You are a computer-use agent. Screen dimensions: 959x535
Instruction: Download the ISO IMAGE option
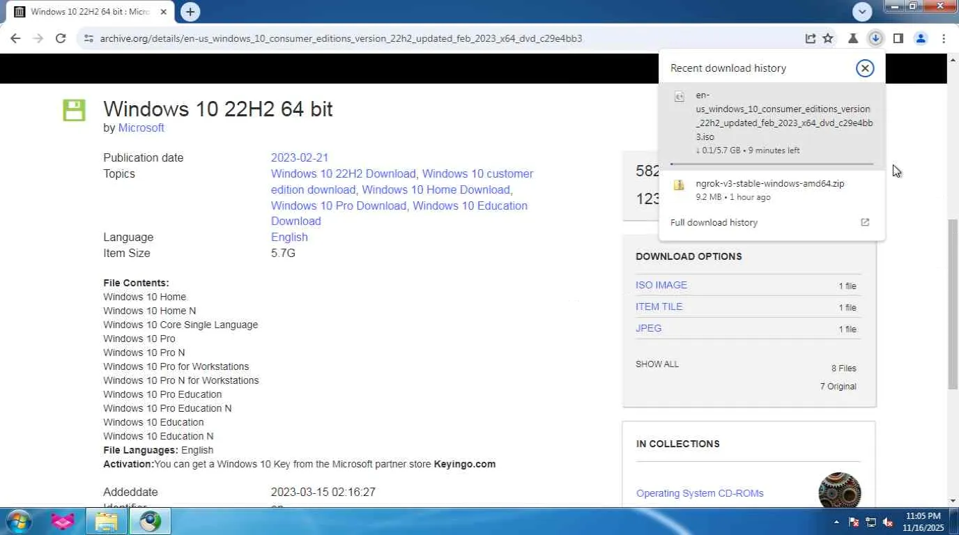click(661, 286)
